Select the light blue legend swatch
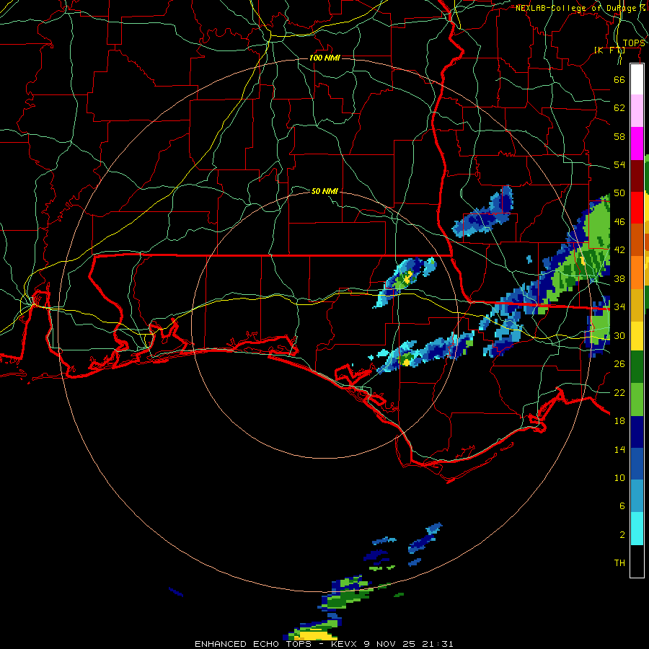Screen dimensions: 649x649 click(x=637, y=496)
